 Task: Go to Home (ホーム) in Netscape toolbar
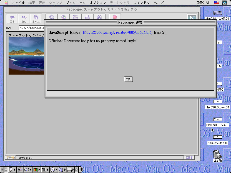36,19
